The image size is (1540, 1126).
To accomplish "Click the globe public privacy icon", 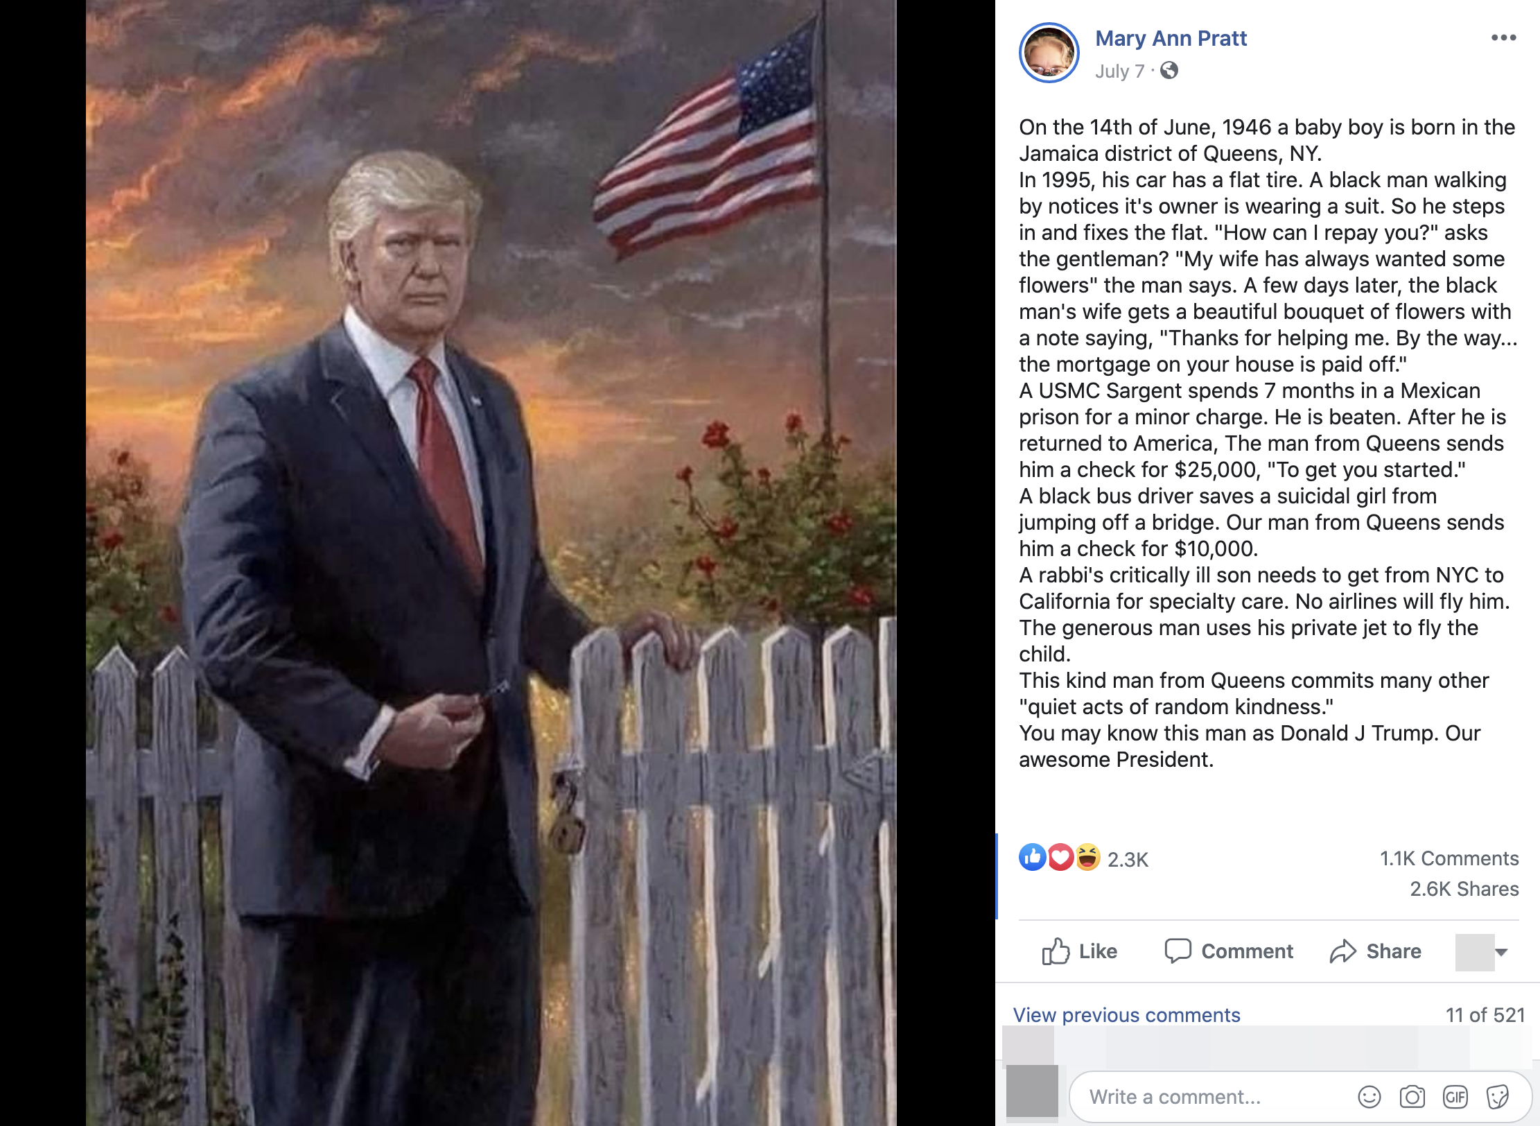I will click(x=1169, y=71).
